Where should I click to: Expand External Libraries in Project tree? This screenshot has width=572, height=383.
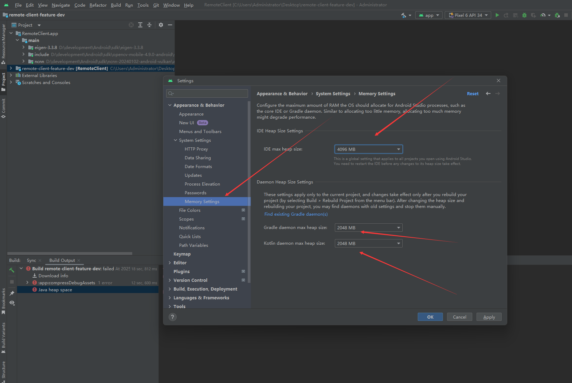[x=11, y=75]
